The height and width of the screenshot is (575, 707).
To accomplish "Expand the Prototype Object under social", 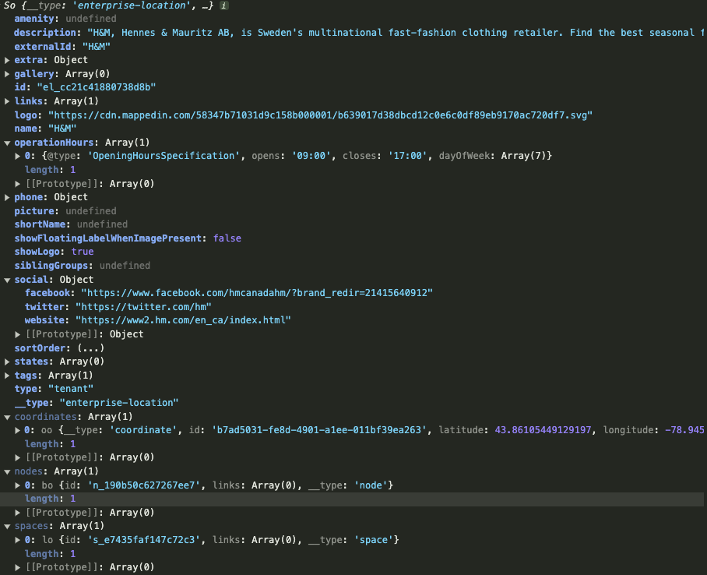I will click(x=19, y=334).
